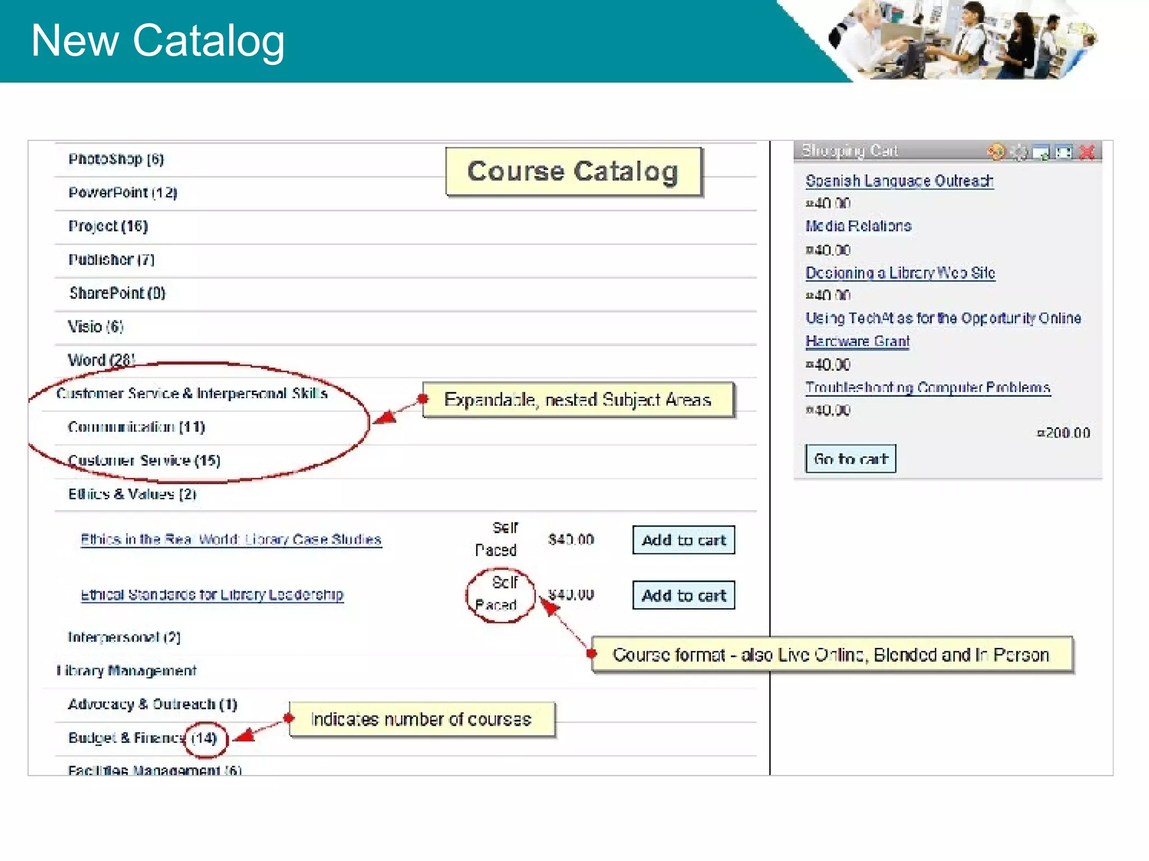Viewport: 1149px width, 861px height.
Task: Collapse the Ethics & Values (2) subcategory
Action: 132,494
